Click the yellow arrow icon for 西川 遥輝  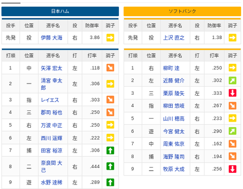(x=110, y=138)
